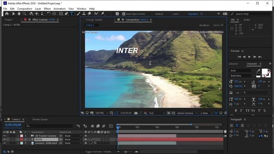Jump to first frame in Preview

tap(239, 57)
